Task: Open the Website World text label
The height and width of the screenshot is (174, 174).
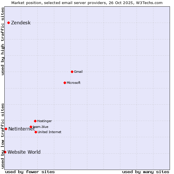Action: point(24,152)
